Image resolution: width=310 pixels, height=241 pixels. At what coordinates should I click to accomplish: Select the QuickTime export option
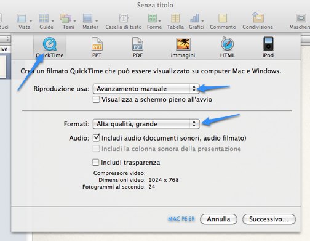point(50,47)
